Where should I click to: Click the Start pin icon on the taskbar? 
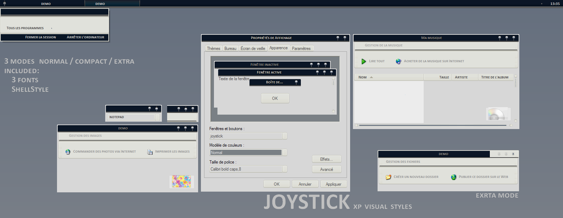(5, 4)
